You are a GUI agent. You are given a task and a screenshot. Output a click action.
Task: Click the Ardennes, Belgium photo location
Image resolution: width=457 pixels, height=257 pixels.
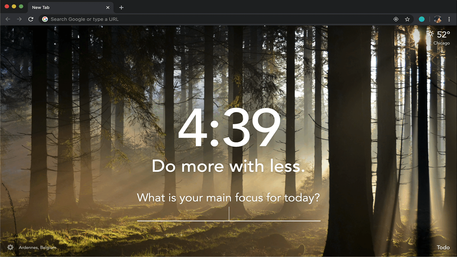pyautogui.click(x=37, y=247)
